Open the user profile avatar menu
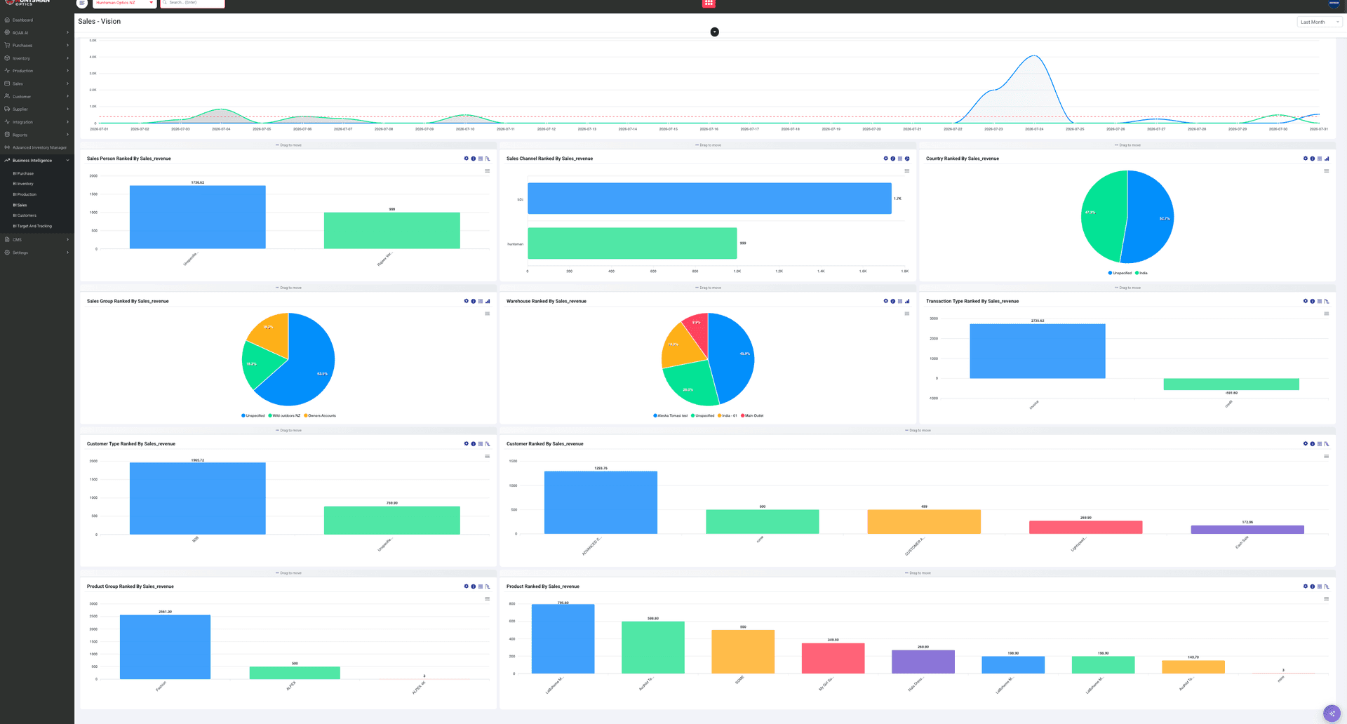The image size is (1347, 724). (x=1334, y=4)
